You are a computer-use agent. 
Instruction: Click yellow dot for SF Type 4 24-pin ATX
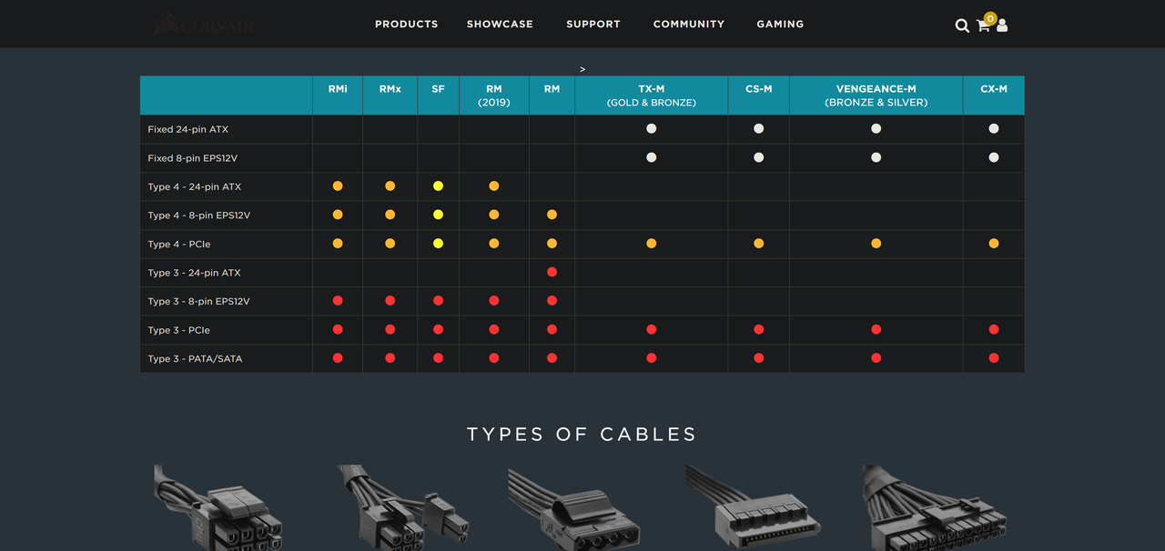(438, 186)
